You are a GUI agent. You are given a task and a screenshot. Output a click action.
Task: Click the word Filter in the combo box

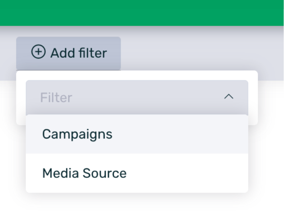56,98
